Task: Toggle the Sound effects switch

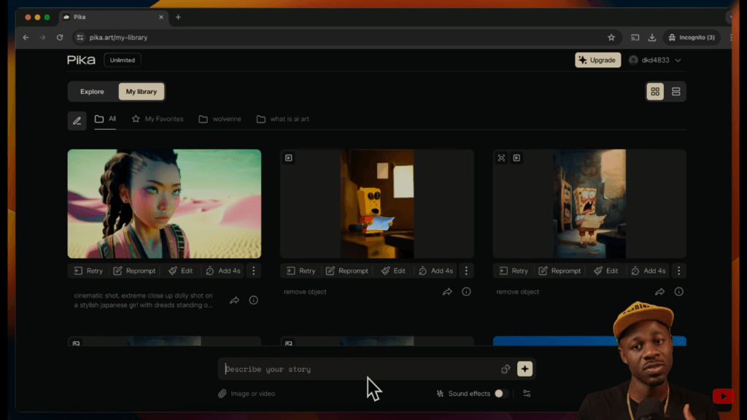Action: (500, 393)
